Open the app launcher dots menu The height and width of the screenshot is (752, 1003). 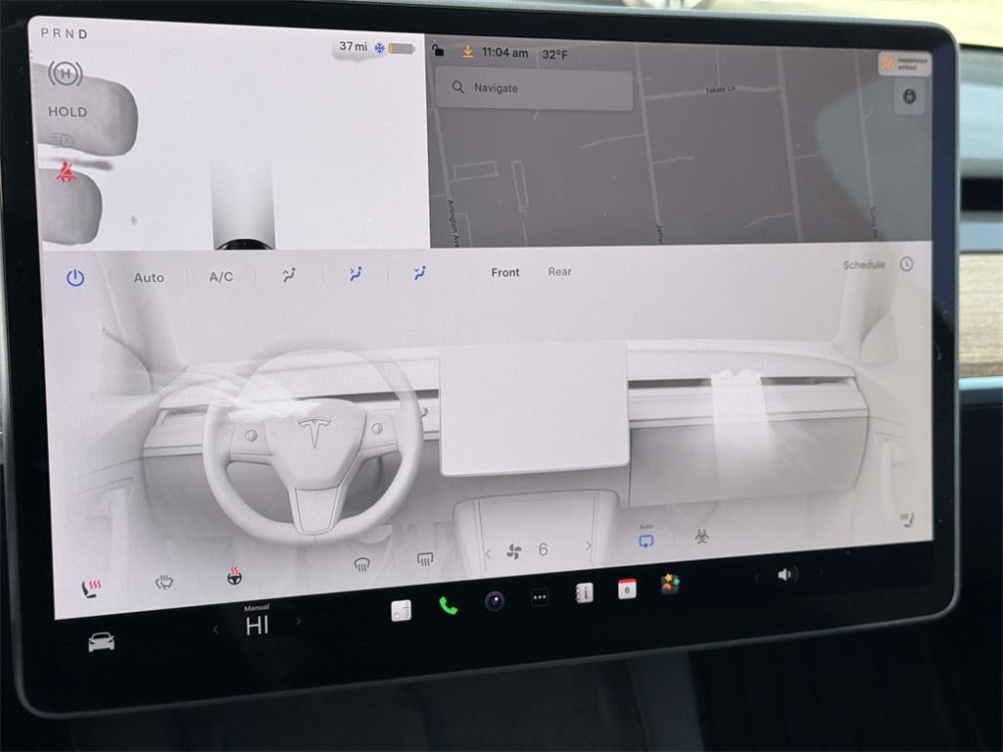539,598
